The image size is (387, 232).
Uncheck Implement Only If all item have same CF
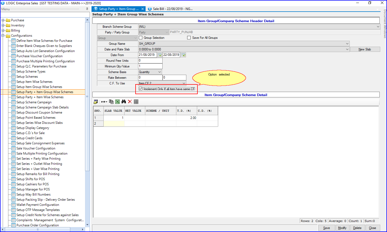(x=140, y=89)
